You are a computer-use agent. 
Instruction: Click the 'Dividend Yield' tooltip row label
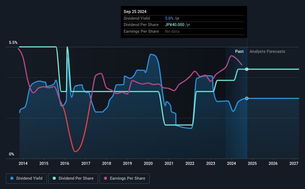pyautogui.click(x=137, y=18)
